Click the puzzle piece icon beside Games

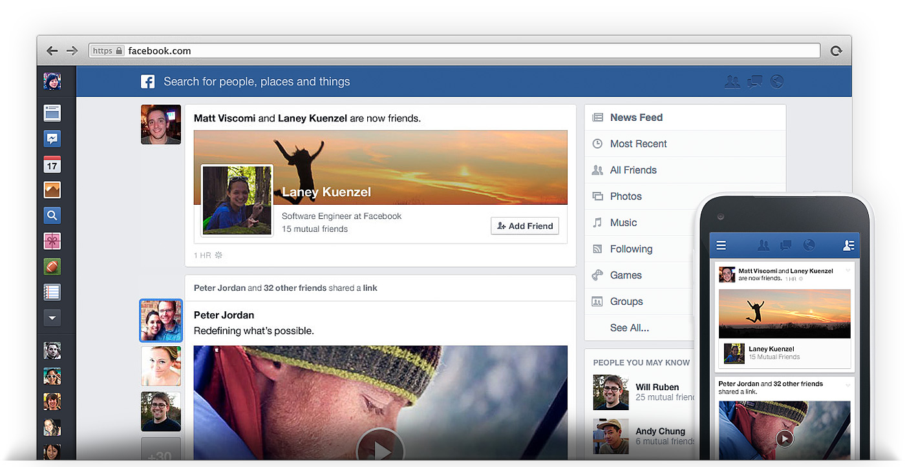pos(597,275)
